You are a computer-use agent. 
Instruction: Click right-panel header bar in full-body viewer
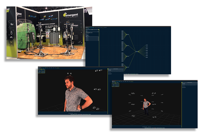[190, 82]
